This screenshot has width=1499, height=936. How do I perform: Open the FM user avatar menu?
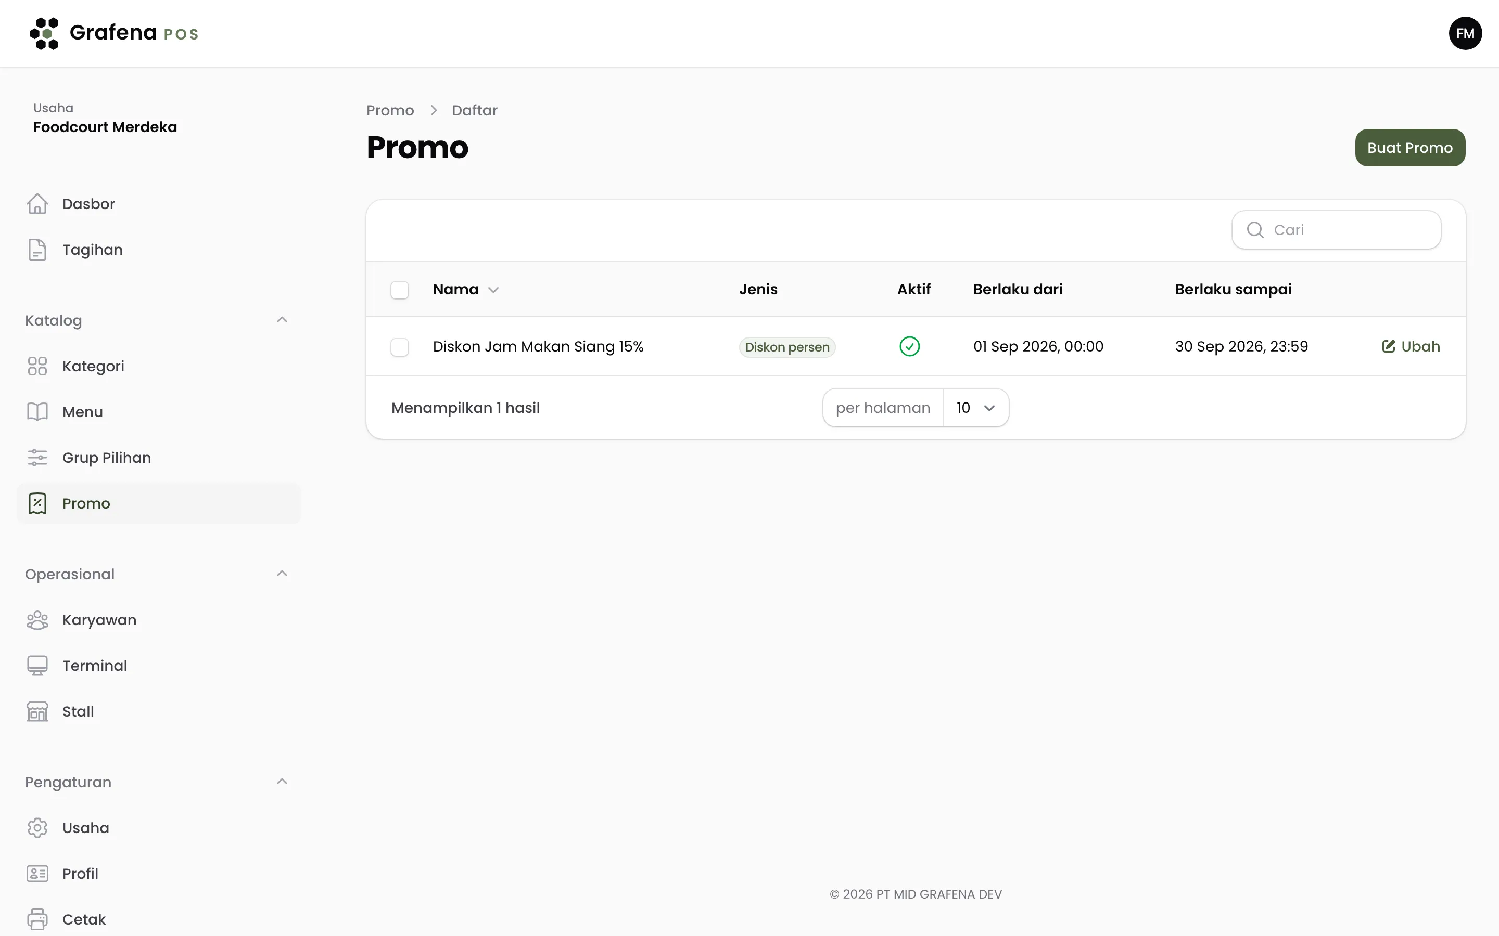[x=1465, y=33]
